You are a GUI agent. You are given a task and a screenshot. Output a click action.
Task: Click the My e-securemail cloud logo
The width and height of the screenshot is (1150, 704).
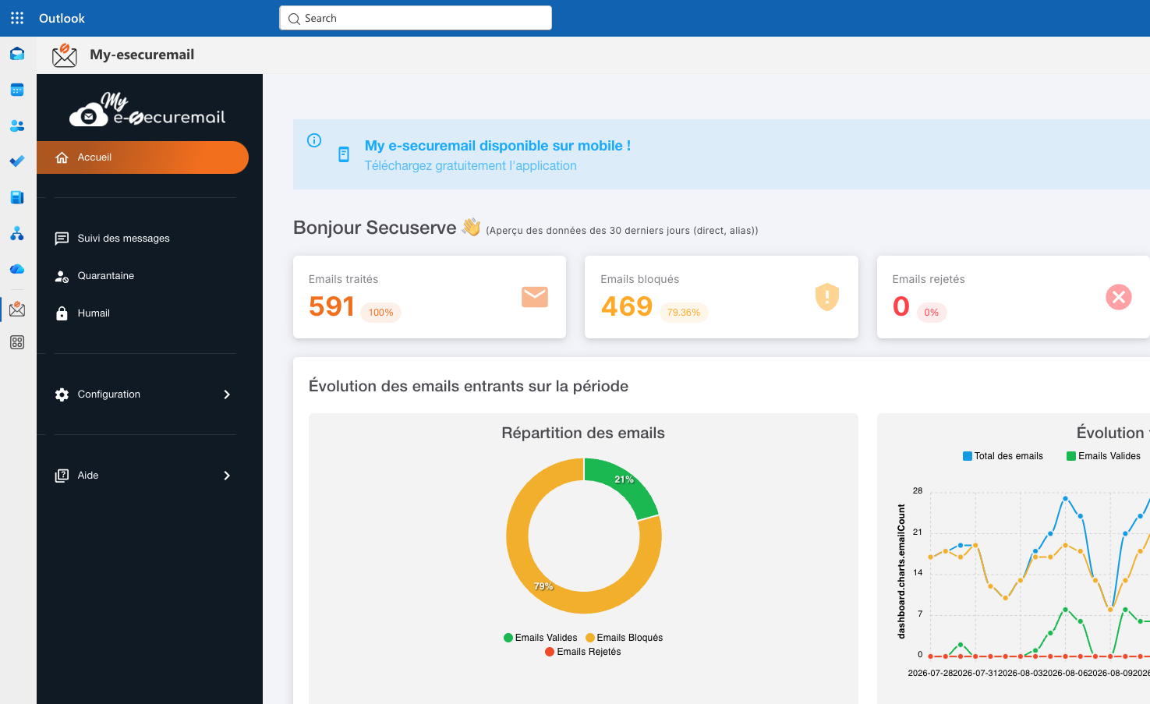point(147,110)
